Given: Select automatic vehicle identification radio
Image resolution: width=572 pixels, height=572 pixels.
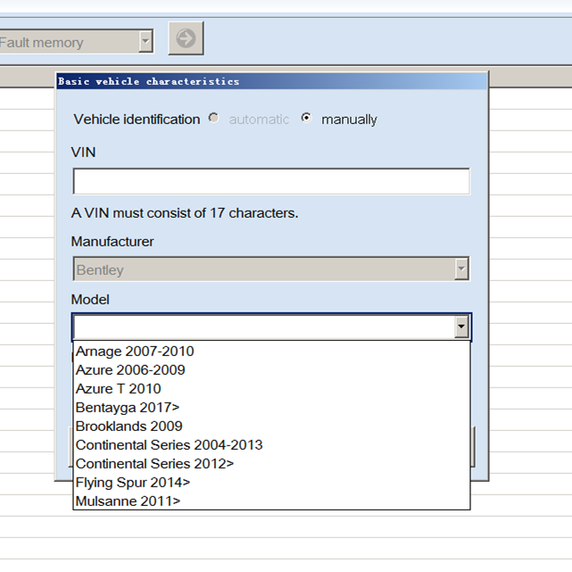Looking at the screenshot, I should pyautogui.click(x=213, y=118).
